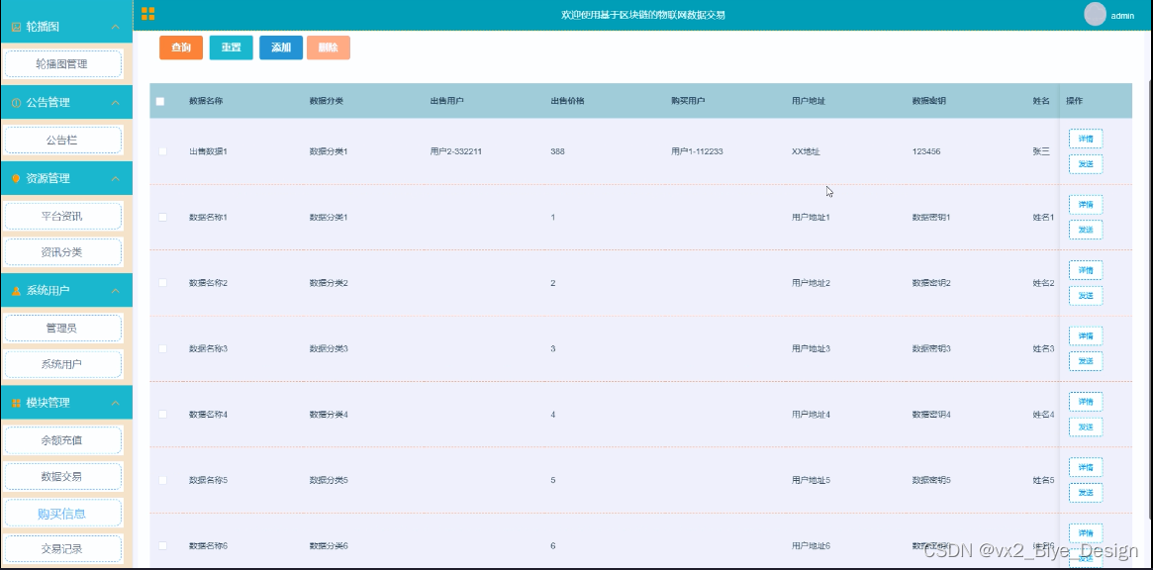Collapse the 轮播图 section chevron
Screen dimensions: 1153x570
pos(116,27)
